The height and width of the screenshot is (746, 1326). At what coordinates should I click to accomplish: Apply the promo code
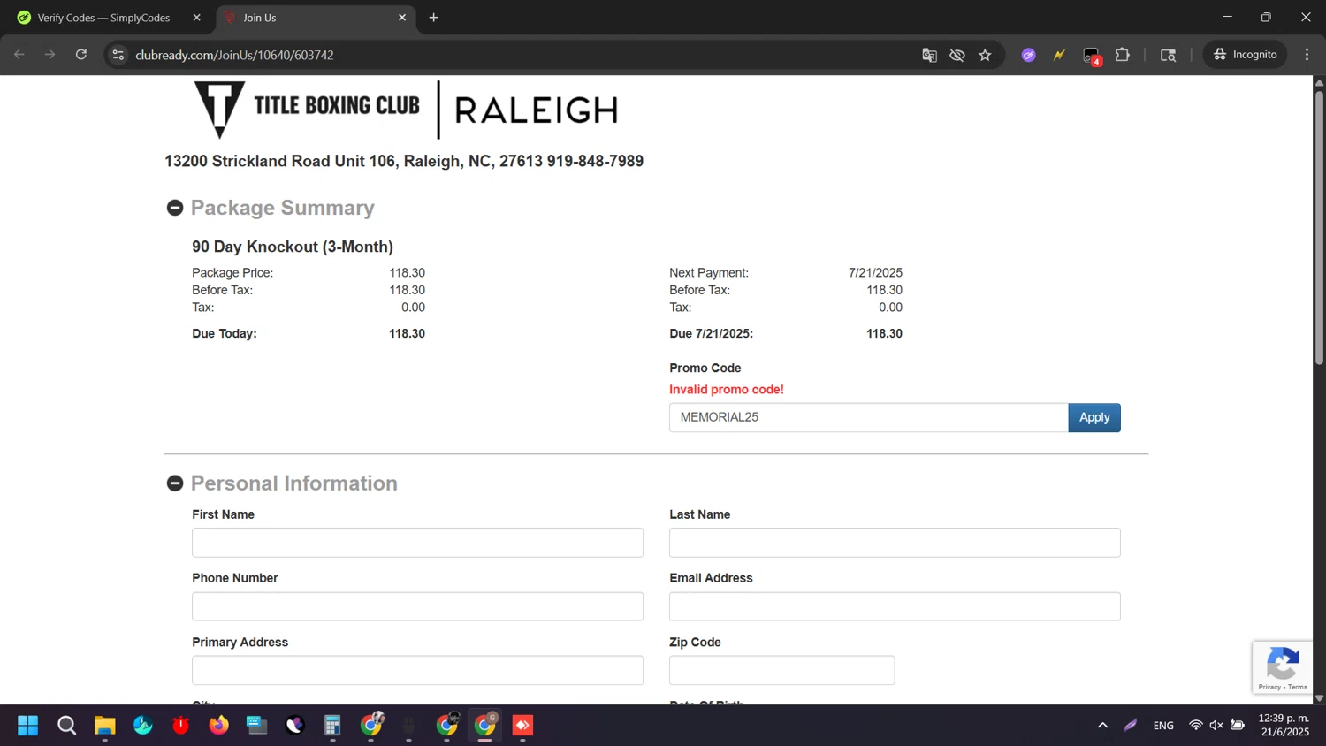coord(1094,417)
